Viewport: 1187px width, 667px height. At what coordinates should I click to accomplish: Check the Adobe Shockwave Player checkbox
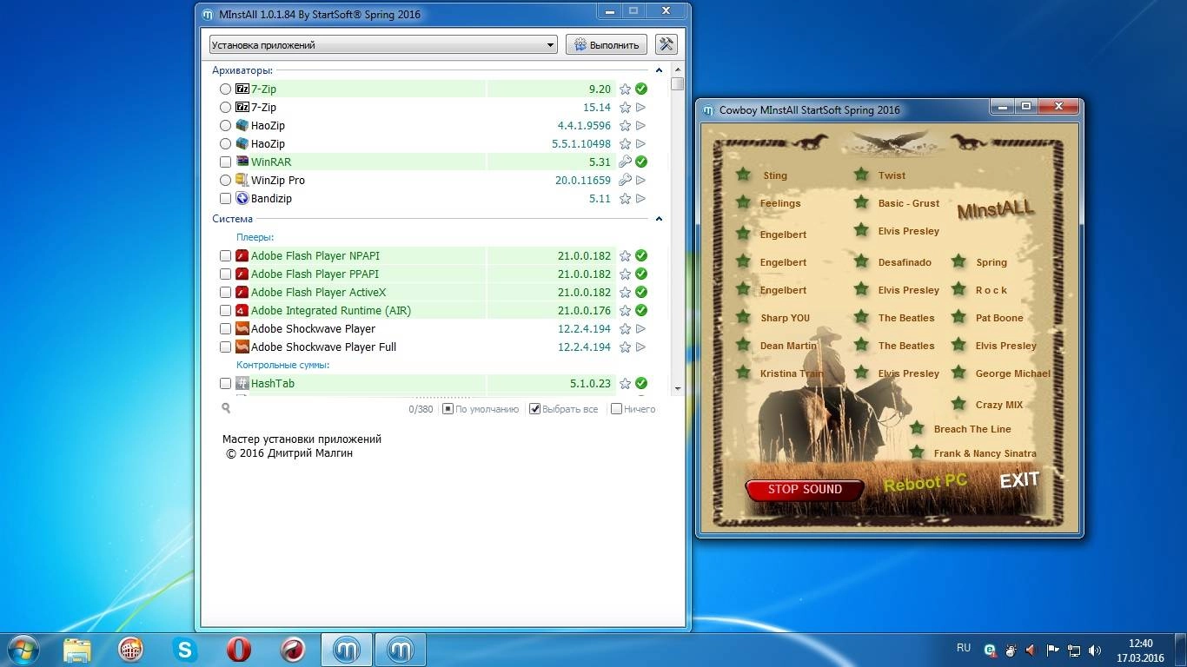[x=226, y=328]
